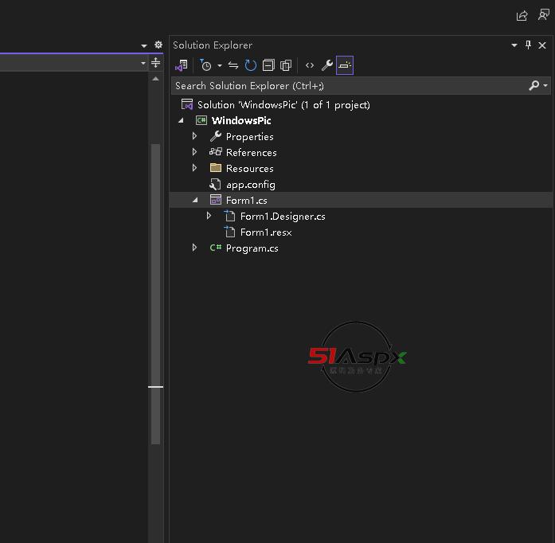This screenshot has height=543, width=555.
Task: Refresh the Solution Explorer
Action: coord(251,65)
